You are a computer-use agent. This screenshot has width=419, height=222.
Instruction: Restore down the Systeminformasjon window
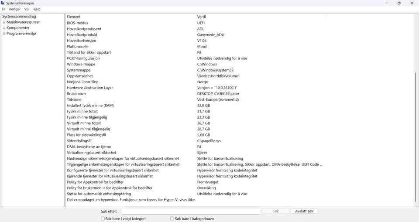click(399, 3)
